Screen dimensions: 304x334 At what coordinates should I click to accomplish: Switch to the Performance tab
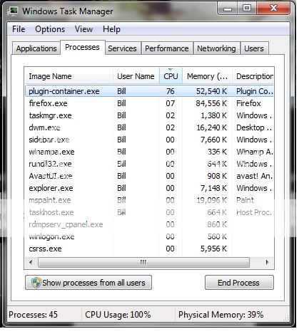167,48
